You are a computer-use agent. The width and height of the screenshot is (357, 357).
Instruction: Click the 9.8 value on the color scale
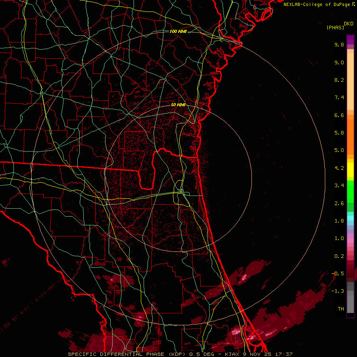coord(339,44)
